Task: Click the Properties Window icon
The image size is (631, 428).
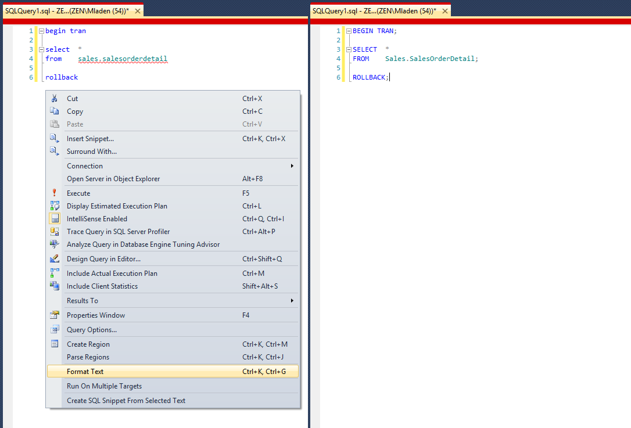Action: [x=55, y=315]
